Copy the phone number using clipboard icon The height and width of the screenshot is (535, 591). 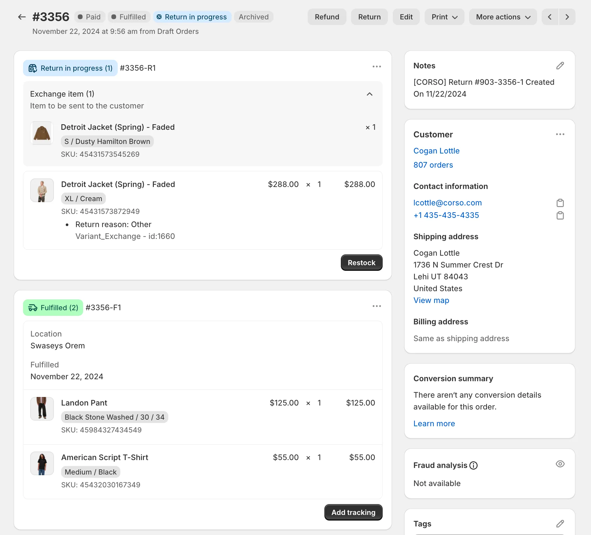pyautogui.click(x=560, y=216)
